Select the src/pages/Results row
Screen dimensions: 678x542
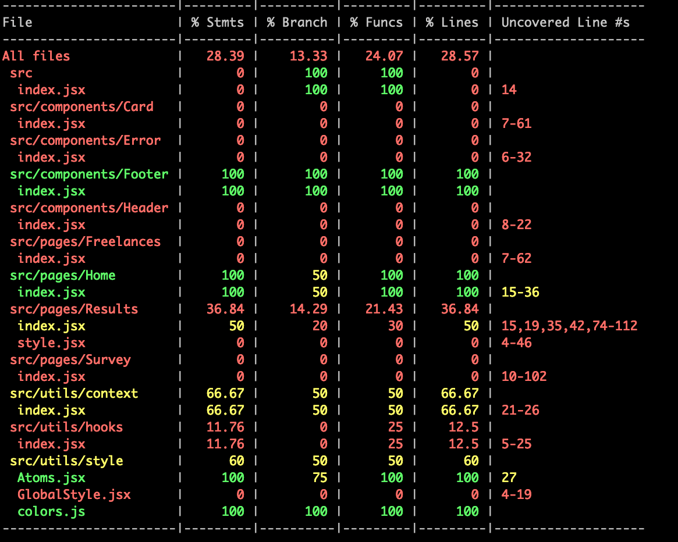pos(74,309)
